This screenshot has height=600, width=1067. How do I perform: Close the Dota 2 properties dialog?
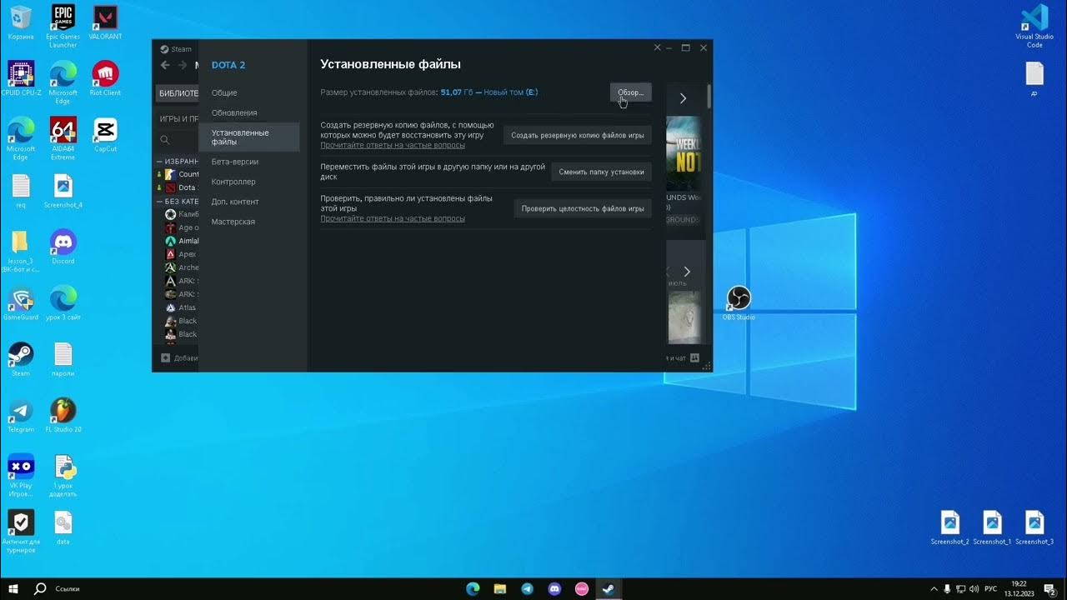[x=657, y=48]
